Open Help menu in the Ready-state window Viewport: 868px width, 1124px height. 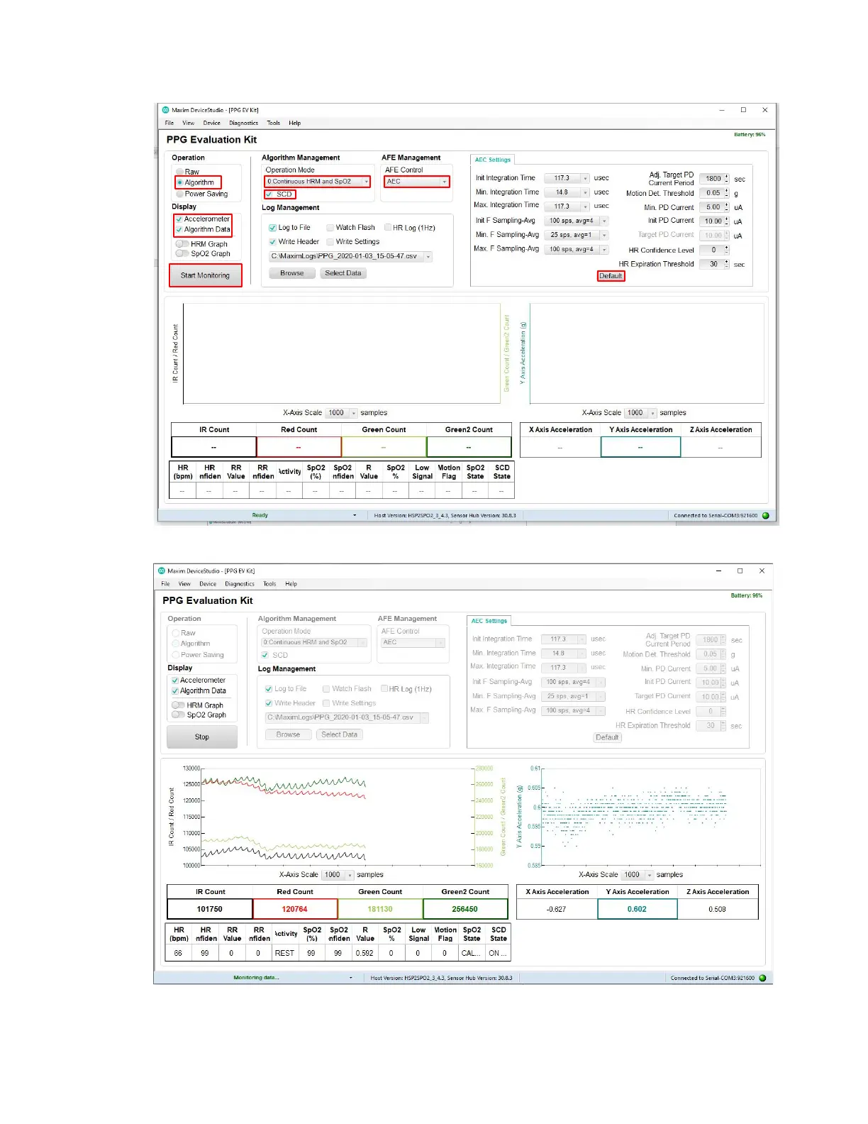point(295,123)
